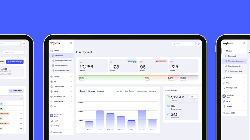250x140 pixels.
Task: Collapse sidebar icon next to center vaylens logo
Action: tap(71, 43)
